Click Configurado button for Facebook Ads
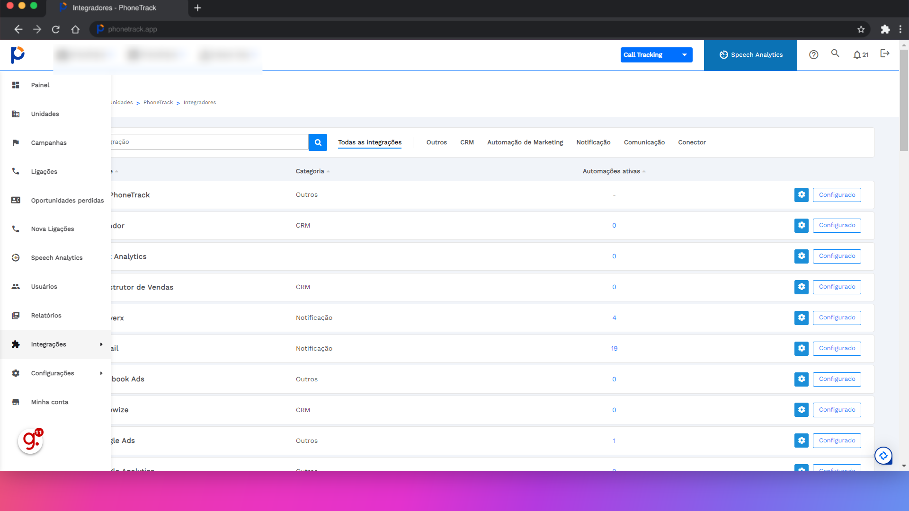 point(837,379)
